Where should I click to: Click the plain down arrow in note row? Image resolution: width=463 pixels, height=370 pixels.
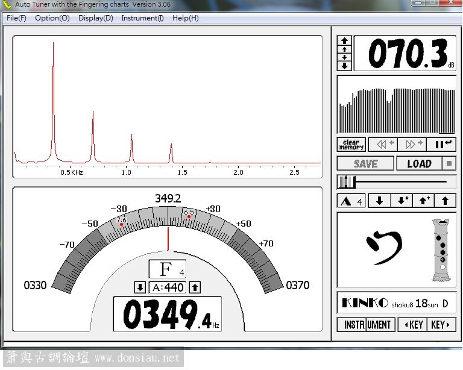click(379, 201)
